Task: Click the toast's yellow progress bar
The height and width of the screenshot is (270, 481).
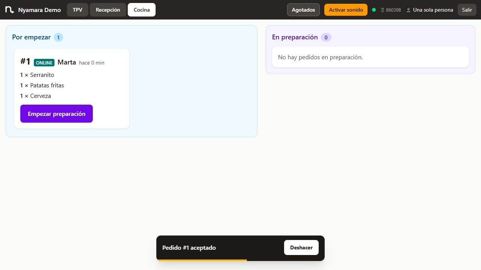Action: (x=202, y=260)
